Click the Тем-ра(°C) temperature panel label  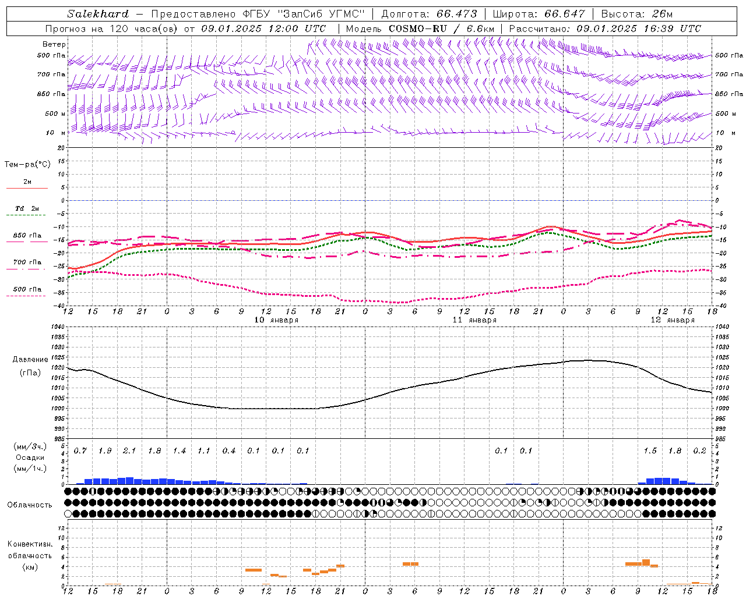[27, 165]
